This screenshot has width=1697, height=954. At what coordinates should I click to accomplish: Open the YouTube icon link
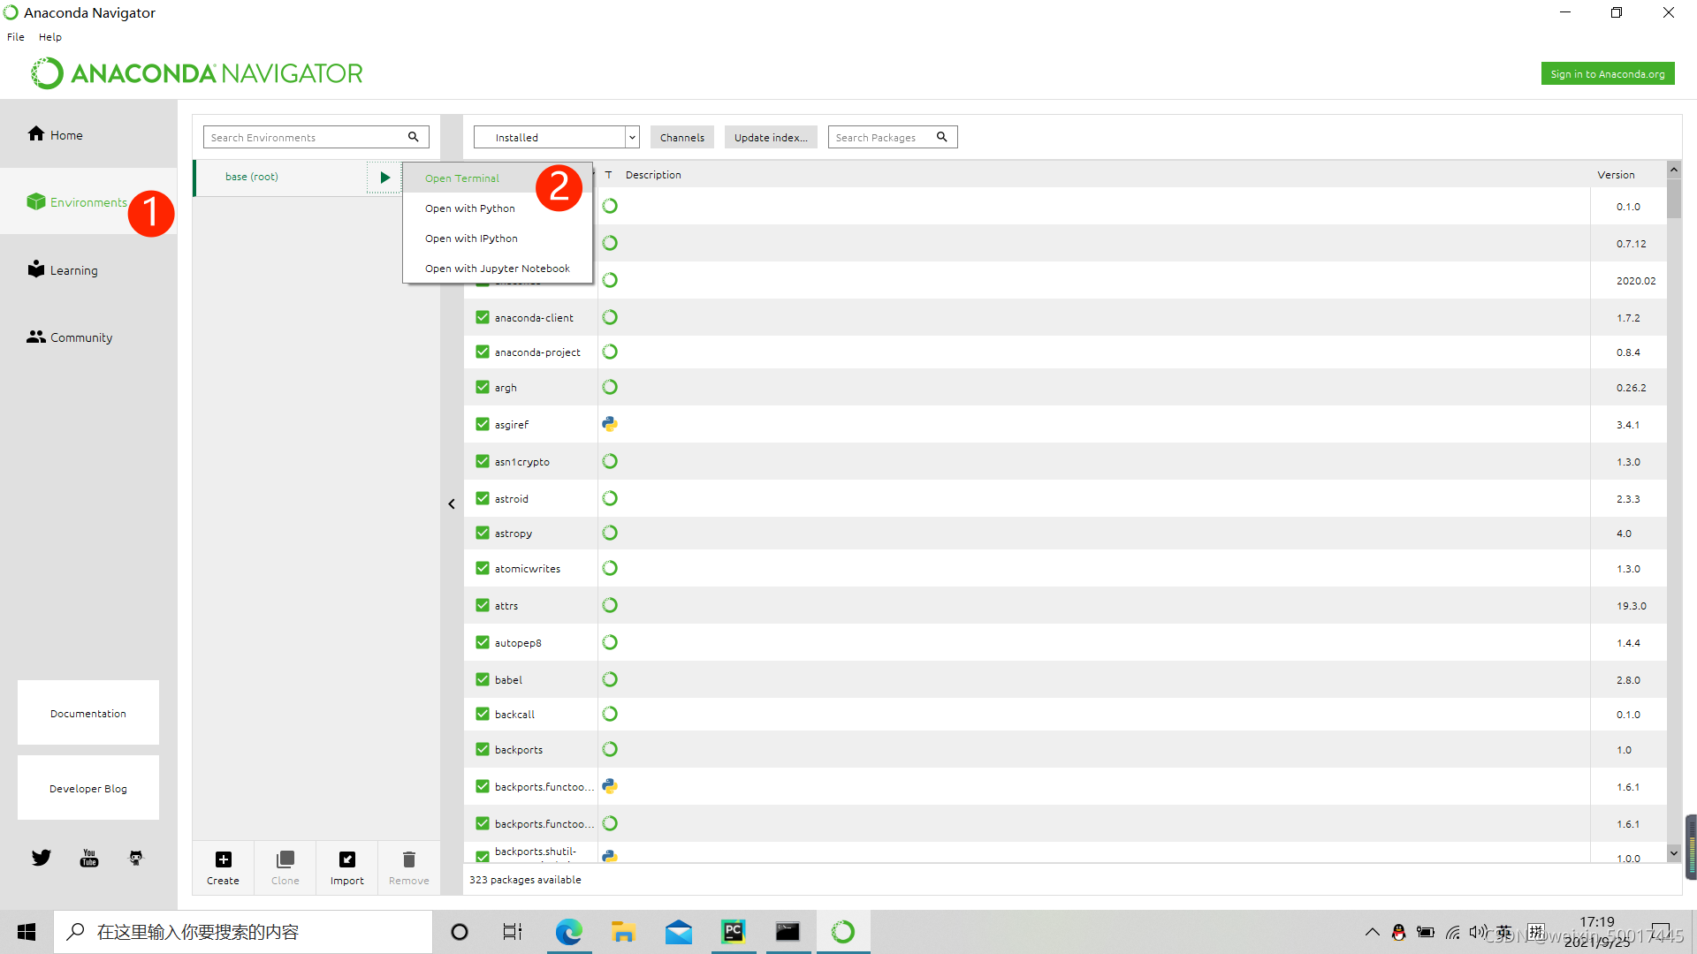point(89,858)
